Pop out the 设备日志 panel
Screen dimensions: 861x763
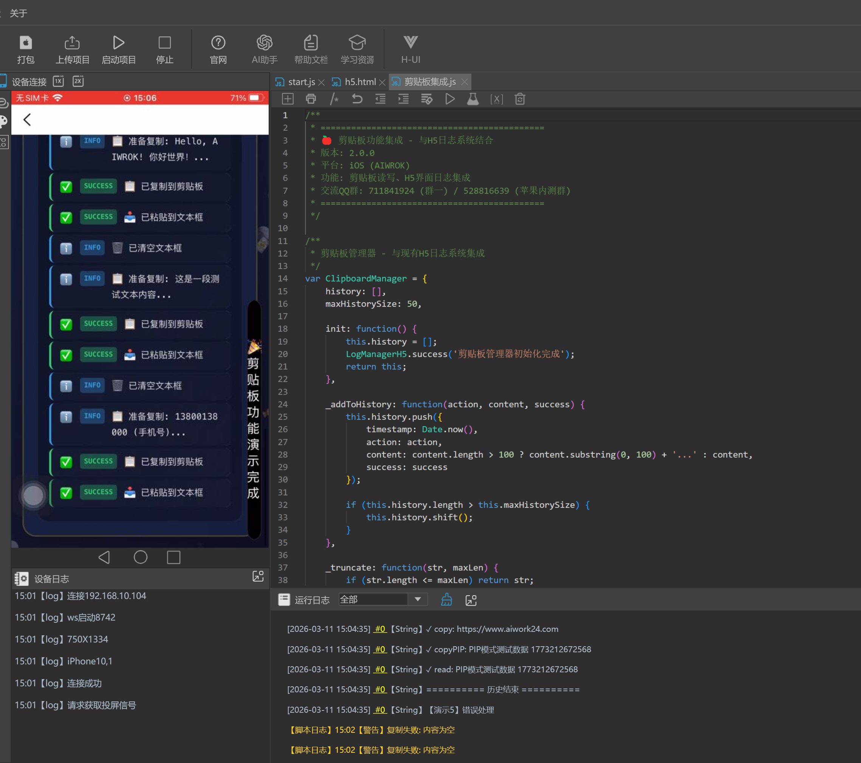click(x=258, y=577)
